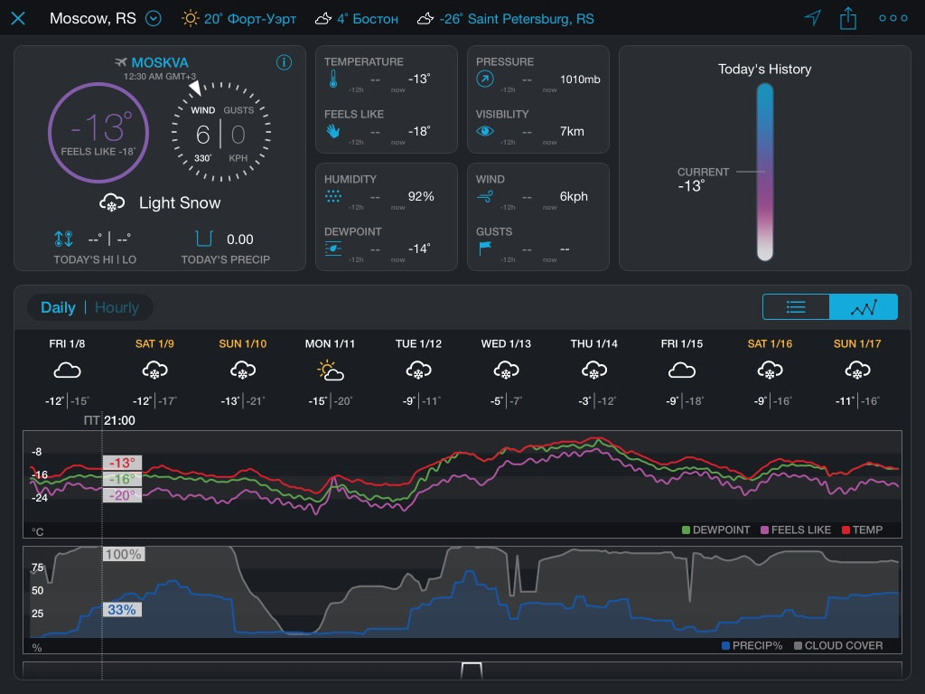The height and width of the screenshot is (694, 925).
Task: Close the weather view with X icon
Action: pos(18,18)
